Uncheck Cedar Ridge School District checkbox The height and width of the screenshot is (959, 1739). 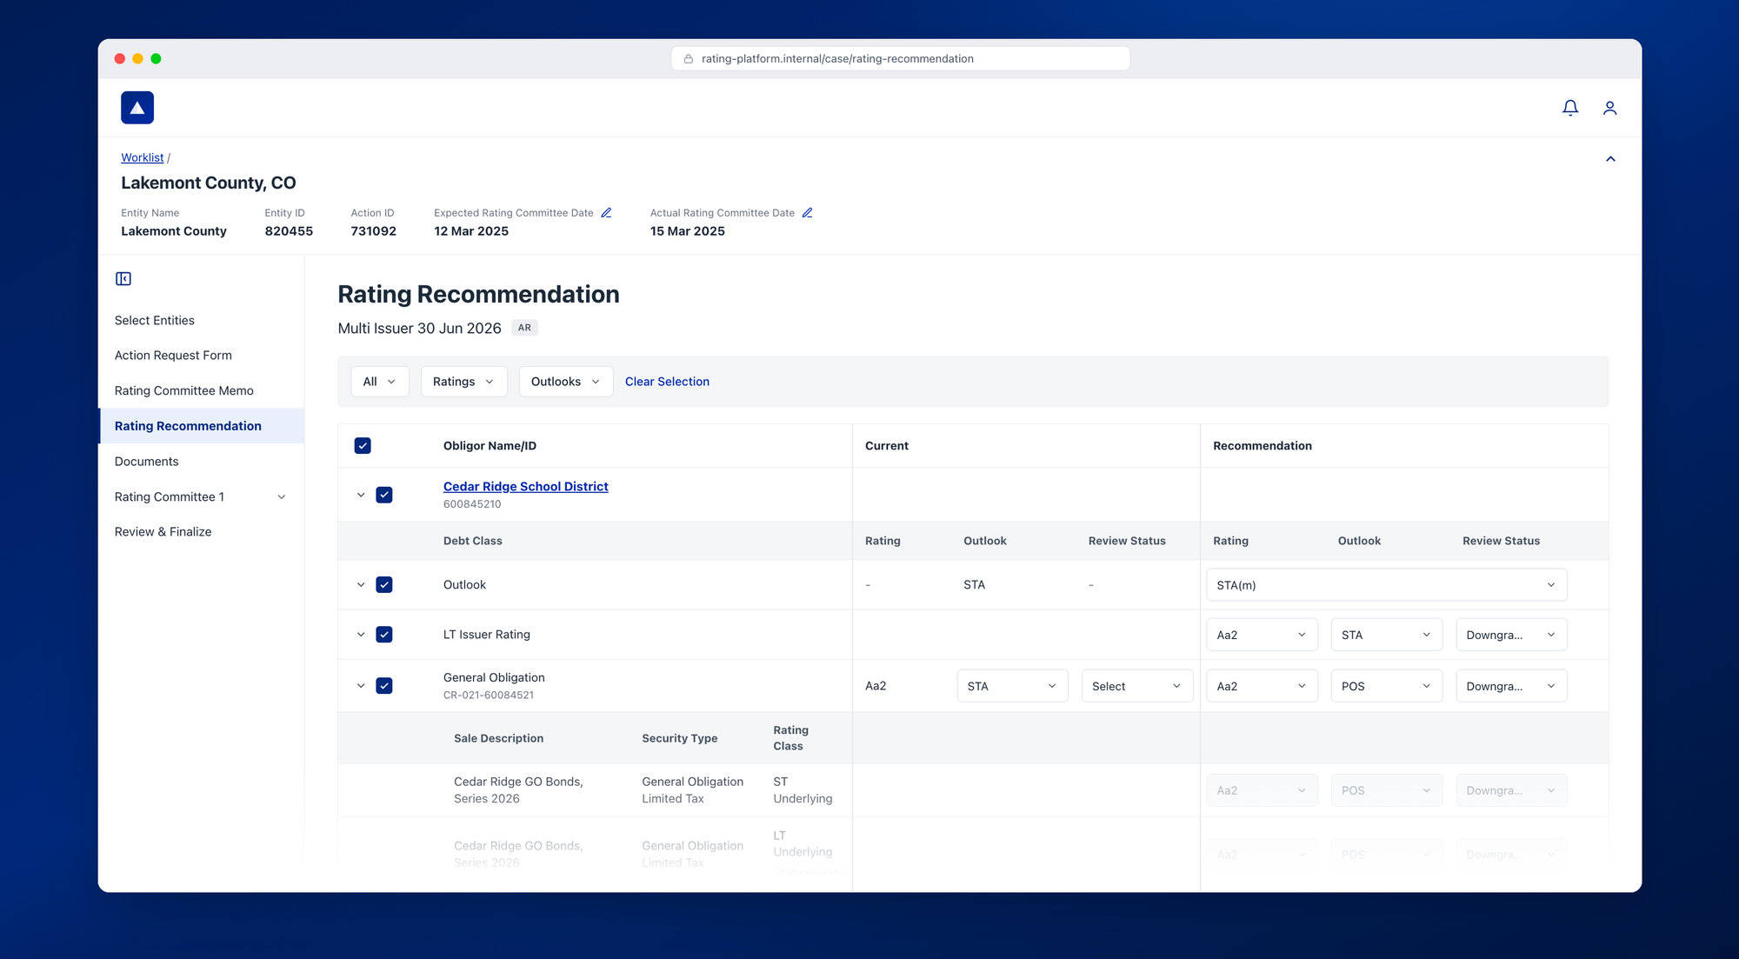(384, 495)
